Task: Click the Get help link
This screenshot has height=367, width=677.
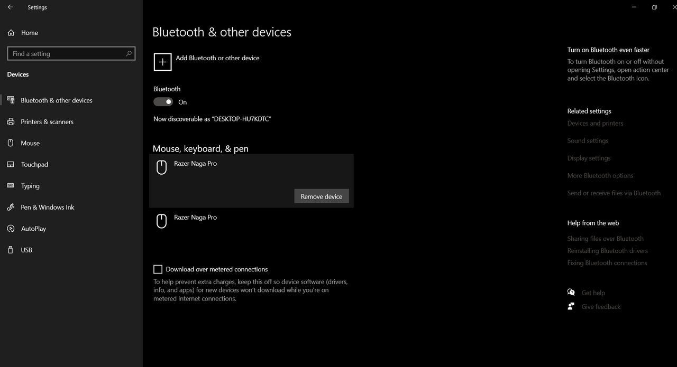Action: click(593, 293)
